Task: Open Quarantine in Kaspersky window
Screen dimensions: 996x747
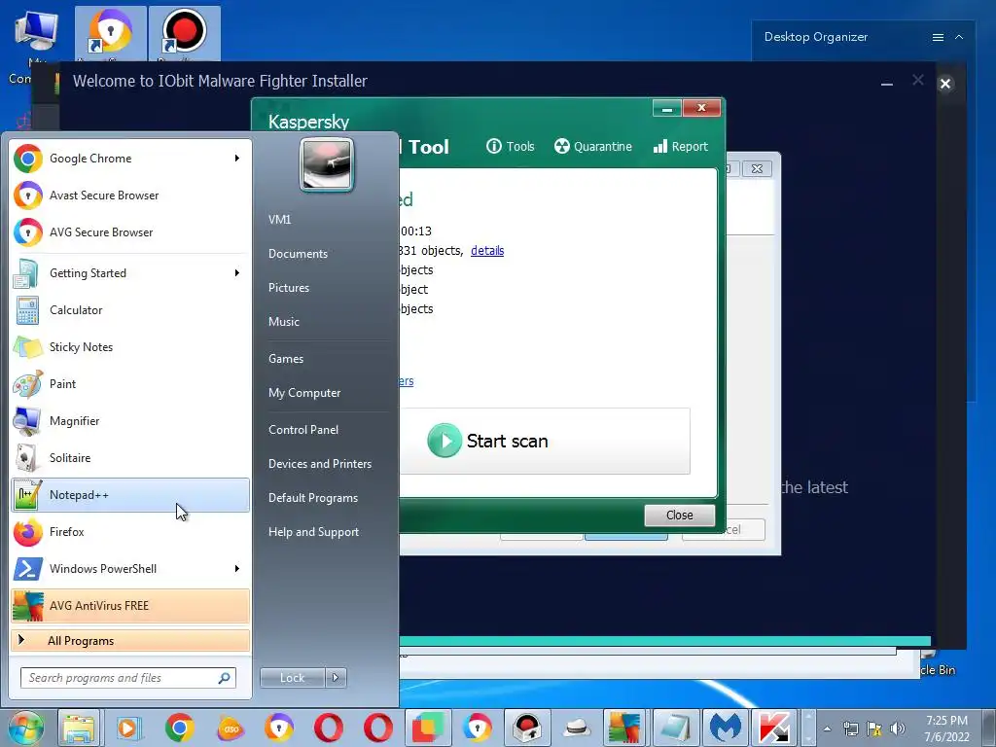Action: (x=592, y=147)
